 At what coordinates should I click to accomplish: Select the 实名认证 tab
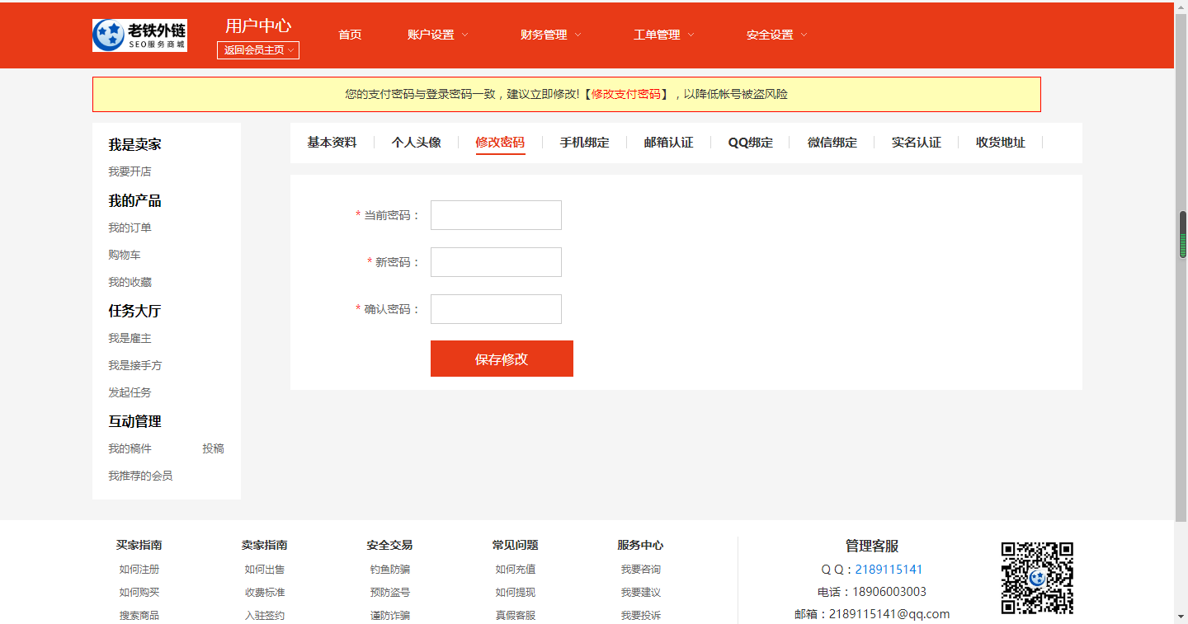point(917,142)
